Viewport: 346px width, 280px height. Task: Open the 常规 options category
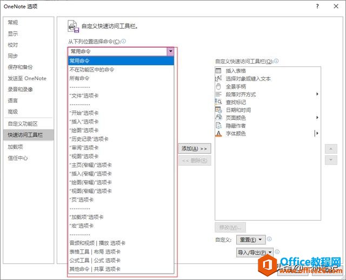click(x=29, y=23)
